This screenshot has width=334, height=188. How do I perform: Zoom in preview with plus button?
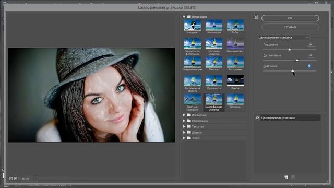pos(16,179)
